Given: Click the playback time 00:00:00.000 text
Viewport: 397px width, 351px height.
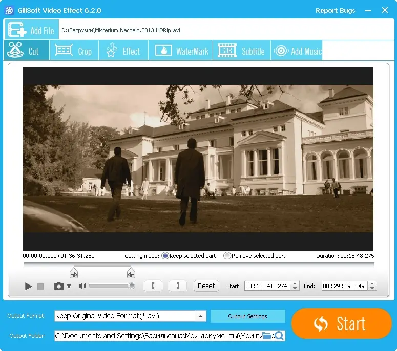Looking at the screenshot, I should coord(40,256).
